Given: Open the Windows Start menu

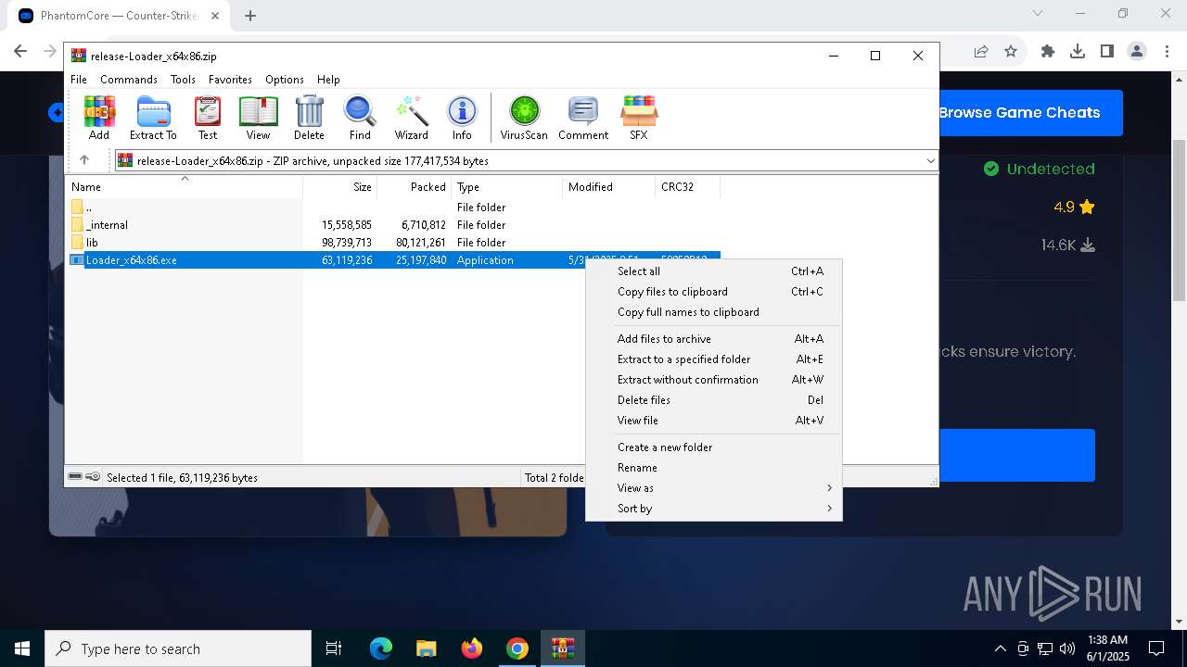Looking at the screenshot, I should coord(22,648).
